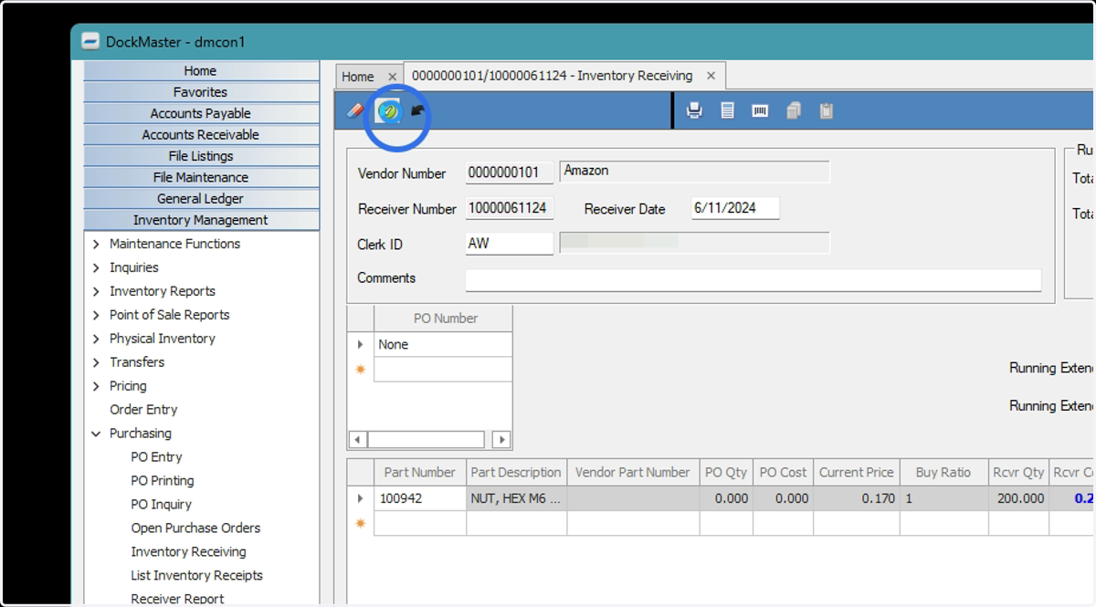Expand the Maintenance Functions tree node
The image size is (1096, 607).
click(97, 244)
